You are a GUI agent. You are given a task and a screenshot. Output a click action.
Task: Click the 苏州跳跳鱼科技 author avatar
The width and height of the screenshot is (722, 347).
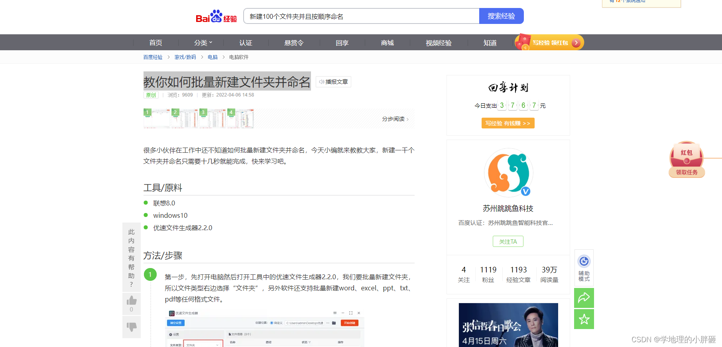(508, 173)
